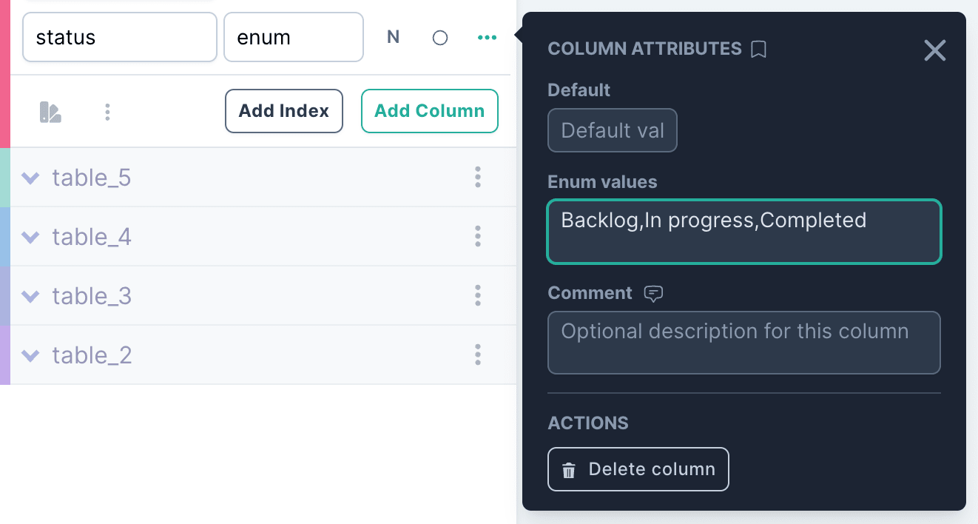The image size is (978, 524).
Task: Click the comment bubble icon
Action: (x=653, y=293)
